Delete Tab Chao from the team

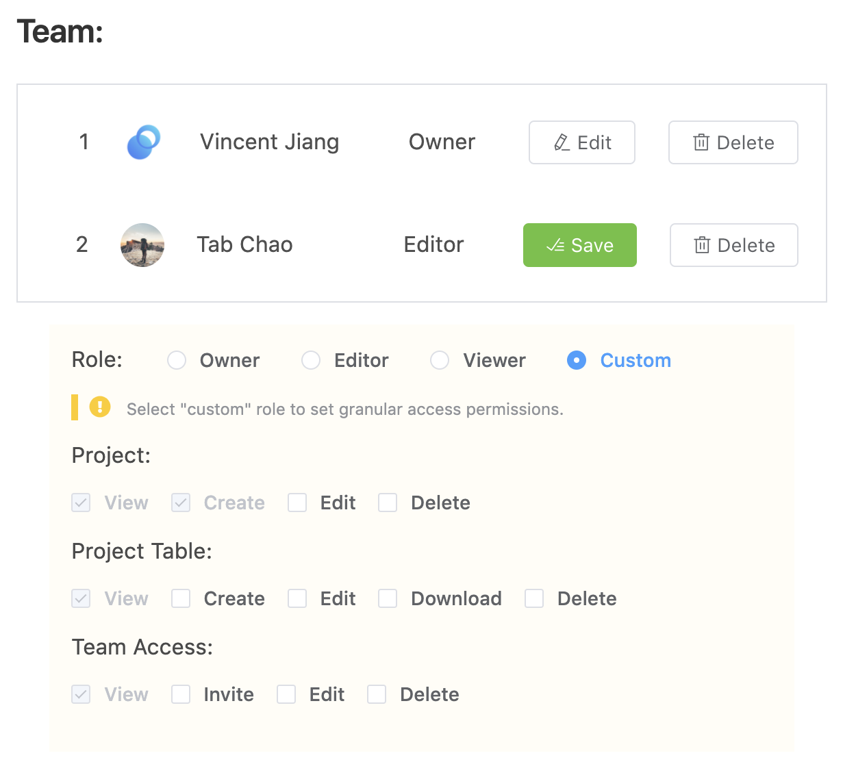coord(733,245)
